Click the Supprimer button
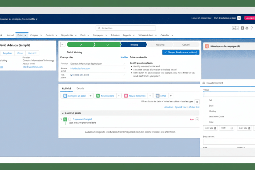The image size is (255, 170). click(7, 53)
